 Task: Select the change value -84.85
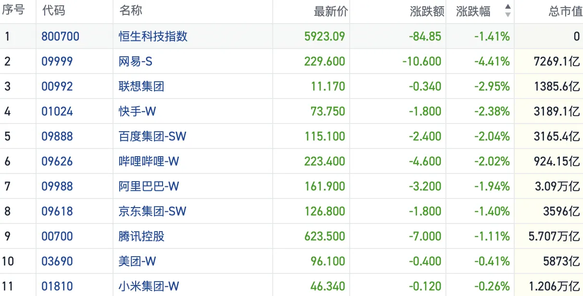point(425,37)
